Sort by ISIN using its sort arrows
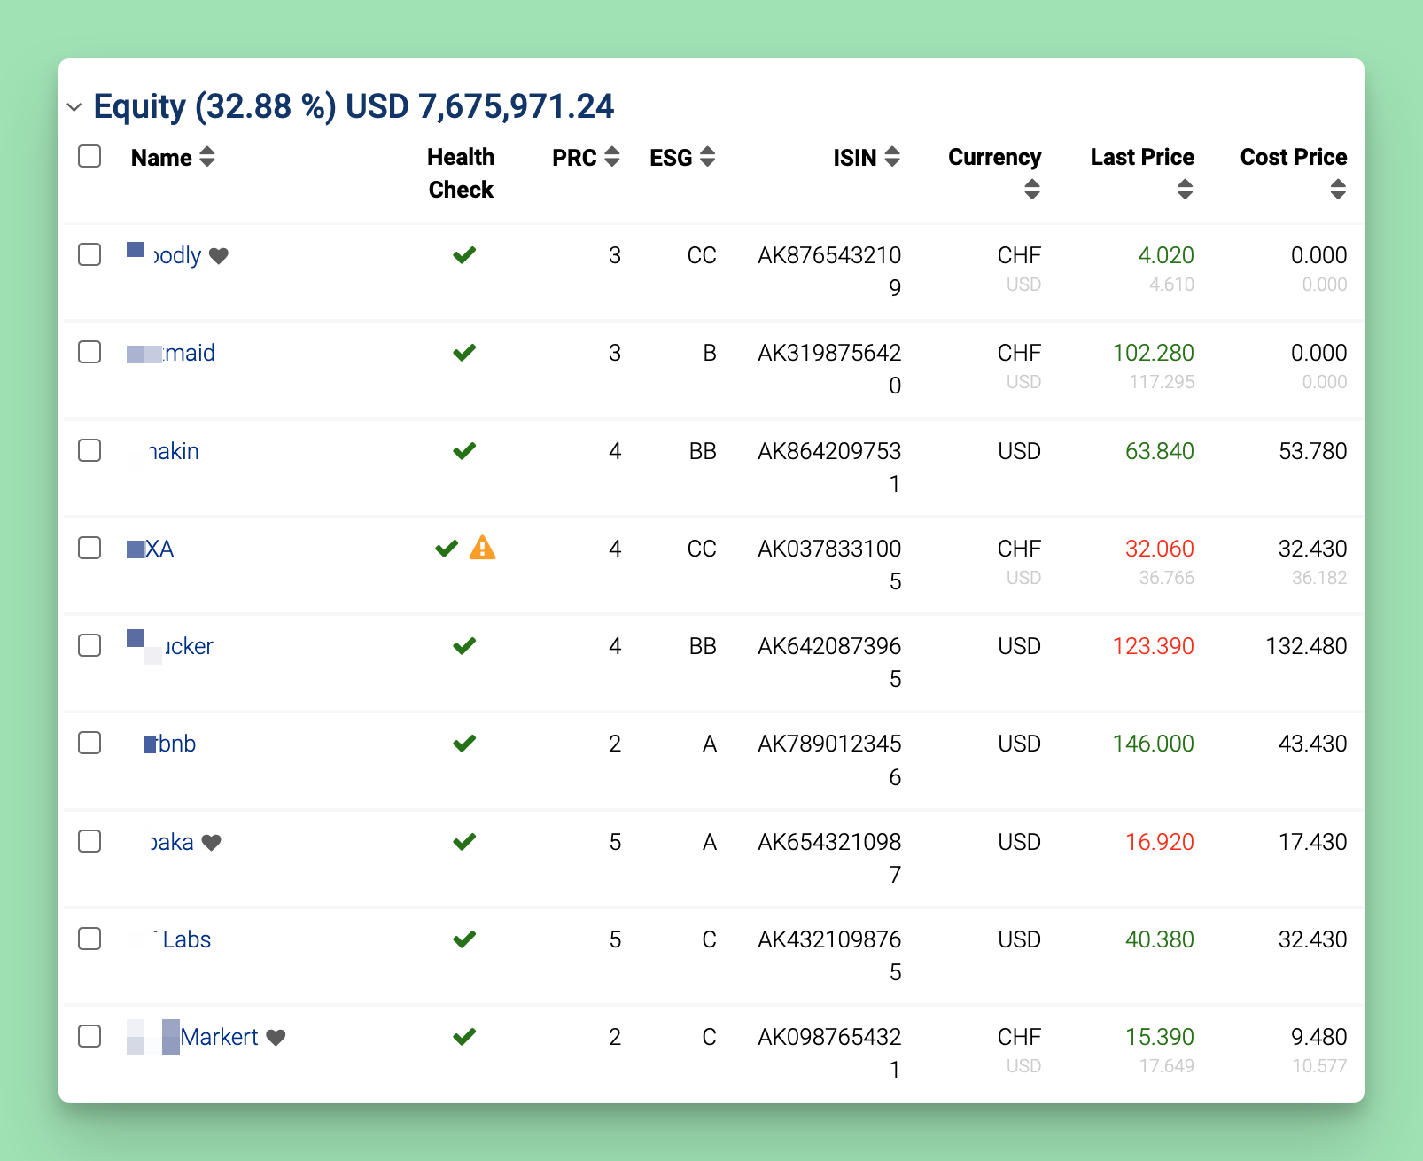 [x=892, y=158]
